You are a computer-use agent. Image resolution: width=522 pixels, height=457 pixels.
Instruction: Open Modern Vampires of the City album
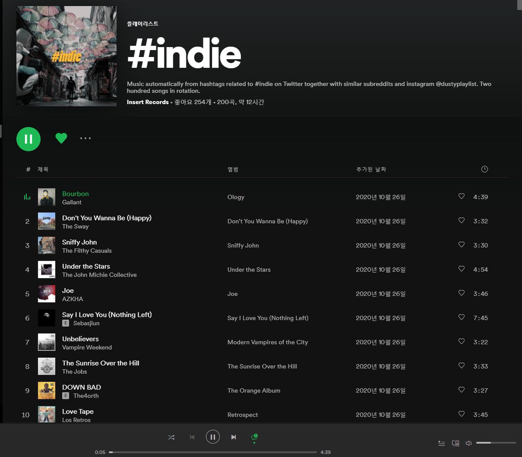[268, 342]
